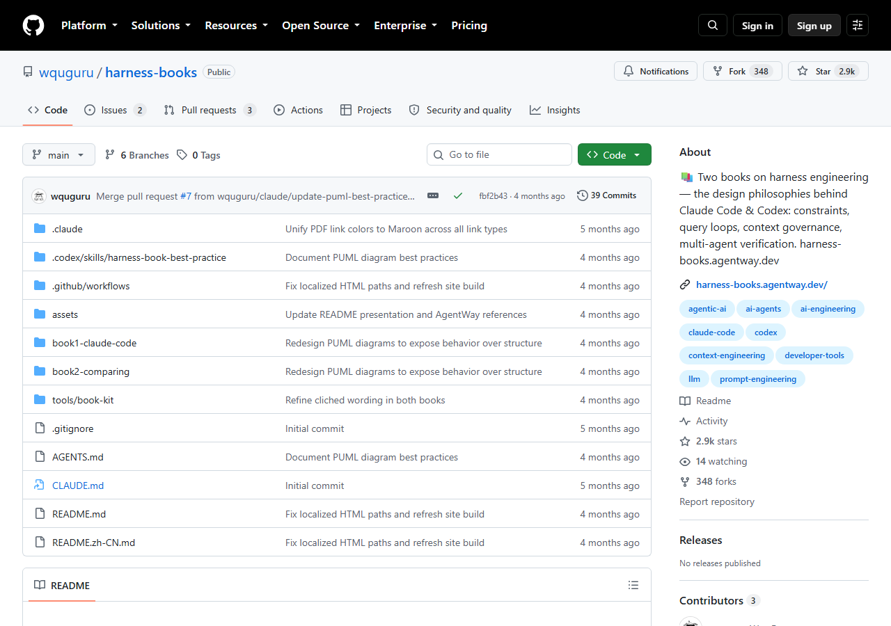Screen dimensions: 891x626
Task: Open README.zh-CN.md file
Action: 94,543
